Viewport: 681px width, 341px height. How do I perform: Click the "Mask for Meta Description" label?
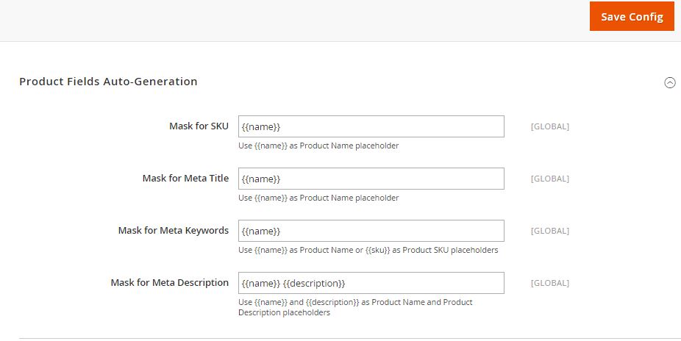pyautogui.click(x=169, y=283)
